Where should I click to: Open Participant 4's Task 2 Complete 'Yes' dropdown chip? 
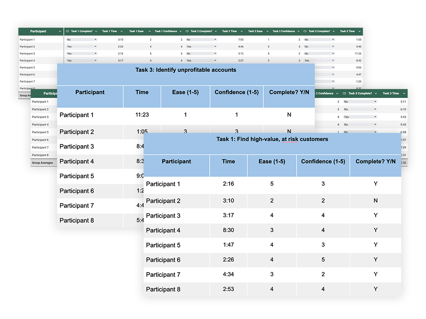point(201,60)
